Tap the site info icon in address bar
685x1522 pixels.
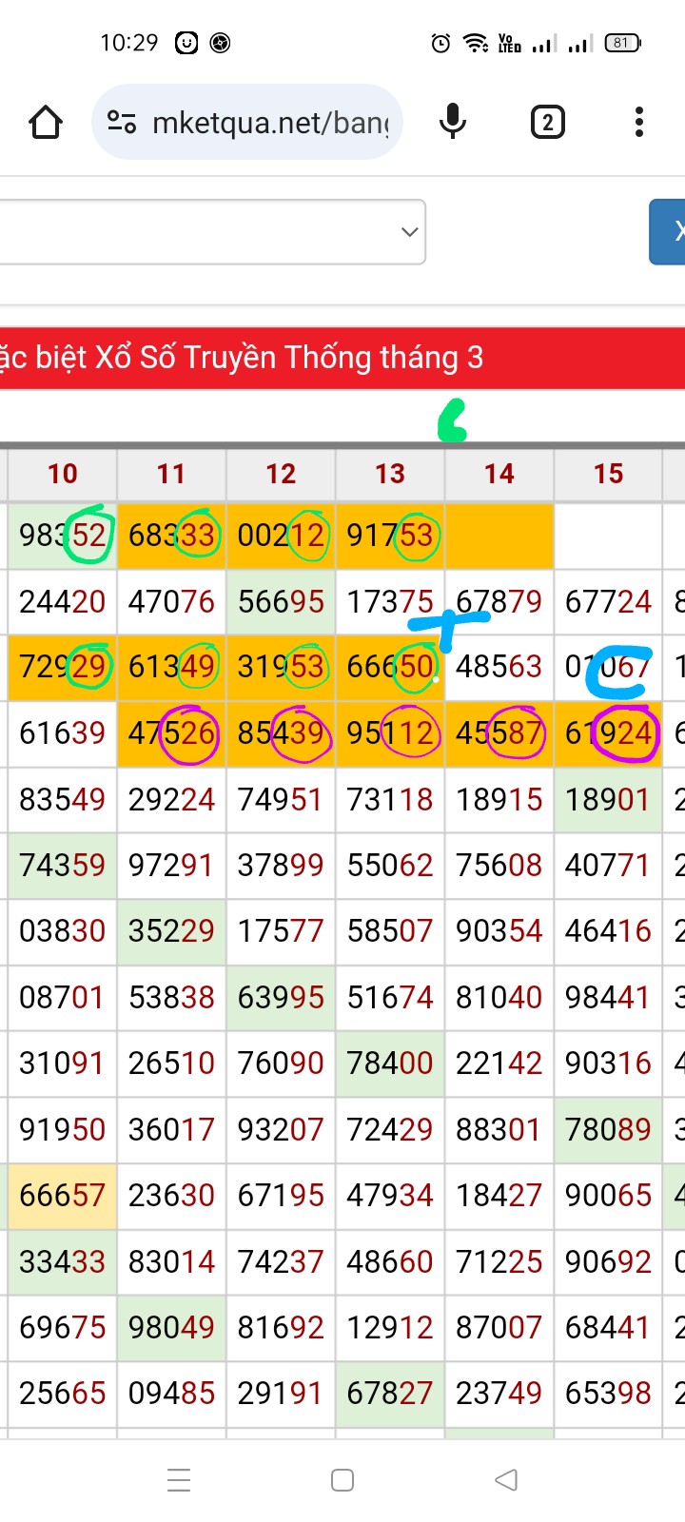(x=122, y=123)
